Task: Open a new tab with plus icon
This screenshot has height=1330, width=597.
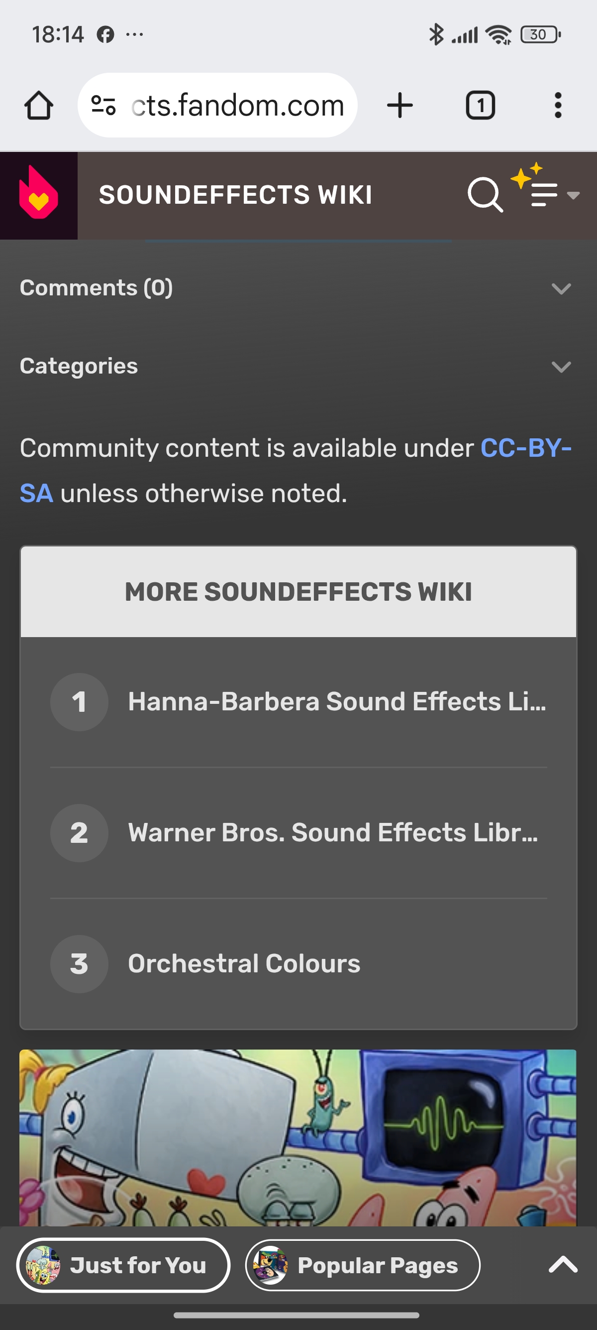Action: click(x=399, y=106)
